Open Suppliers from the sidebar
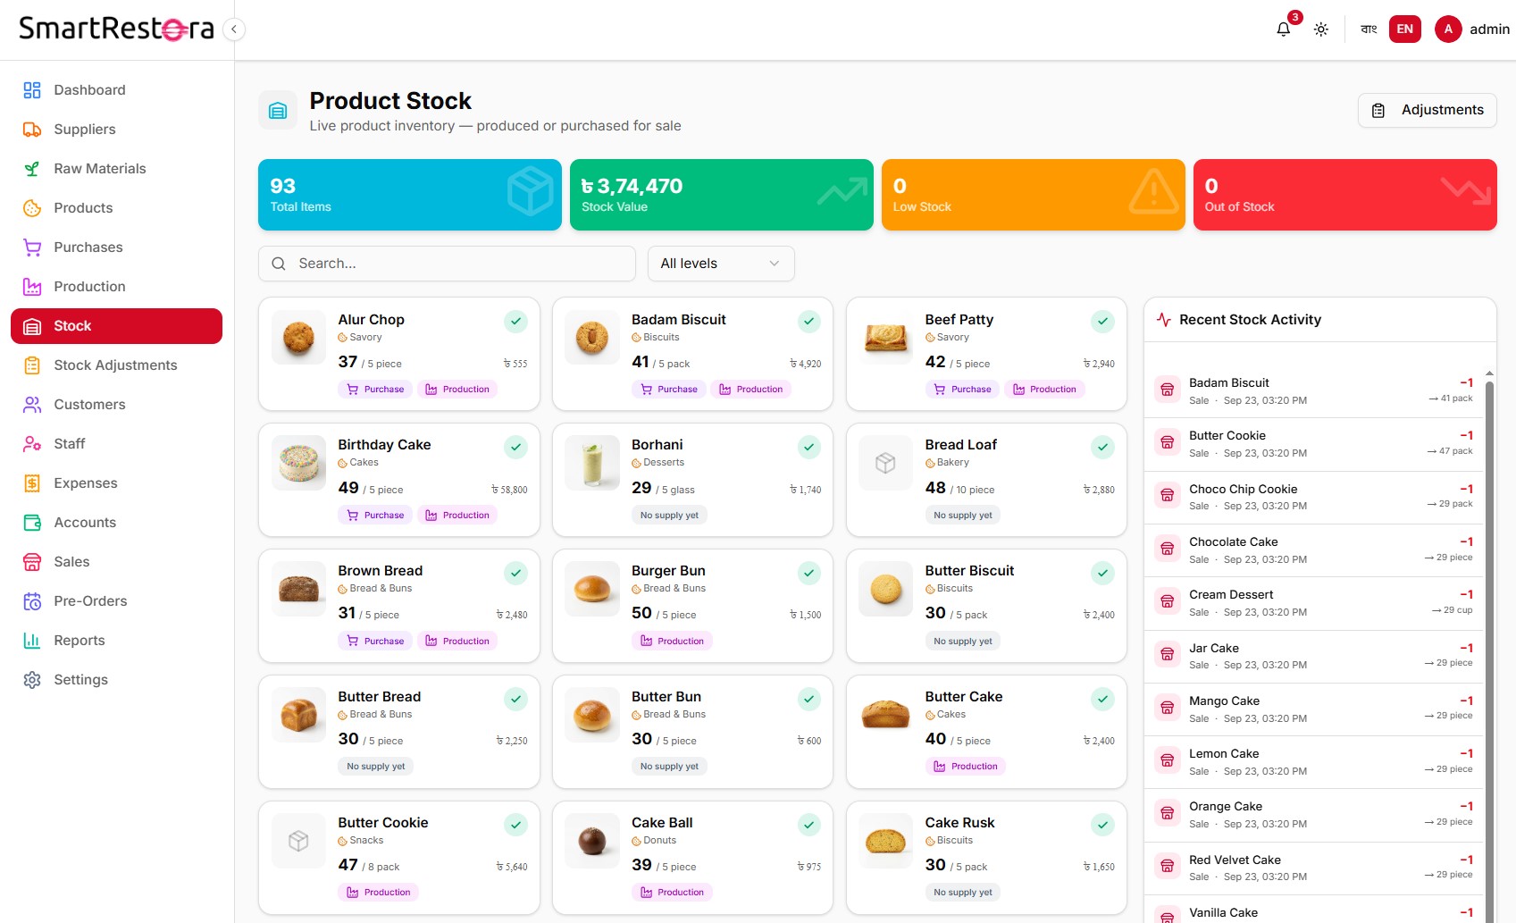 click(x=116, y=130)
